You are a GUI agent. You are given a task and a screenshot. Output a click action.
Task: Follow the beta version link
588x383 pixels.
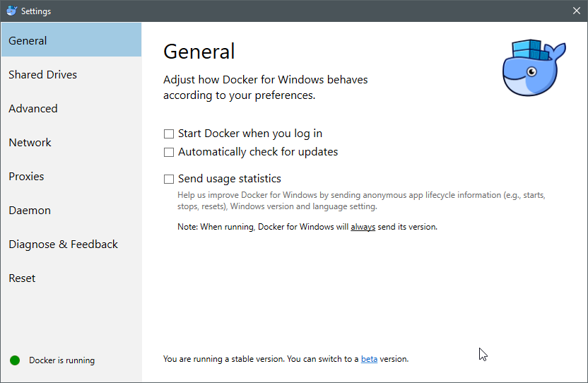click(x=369, y=359)
